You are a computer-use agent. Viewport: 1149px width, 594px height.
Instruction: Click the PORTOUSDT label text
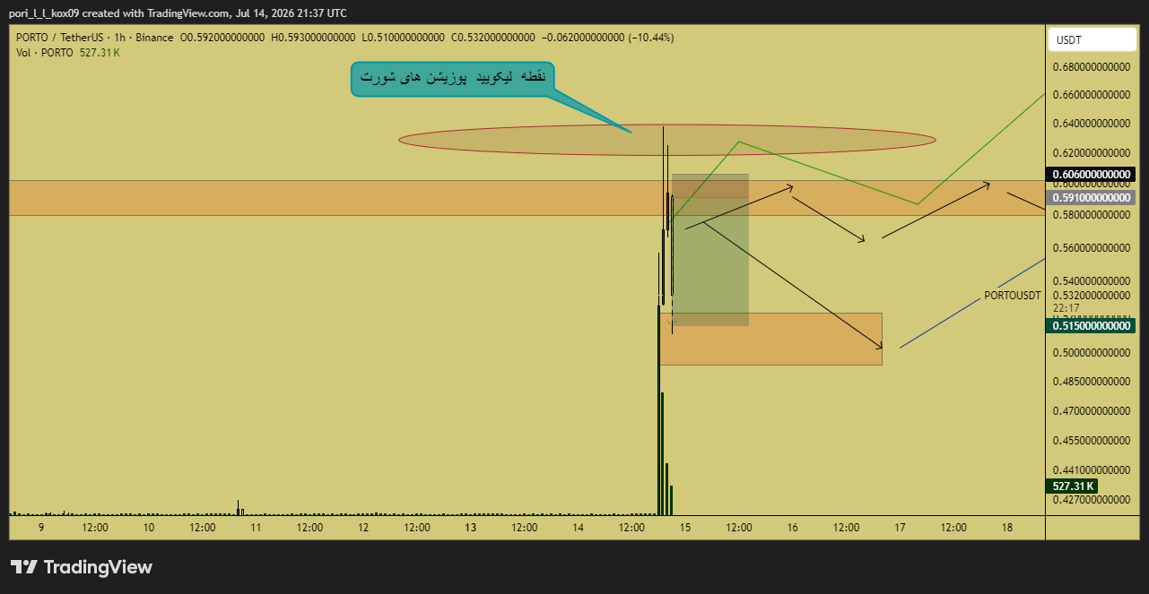tap(1013, 296)
